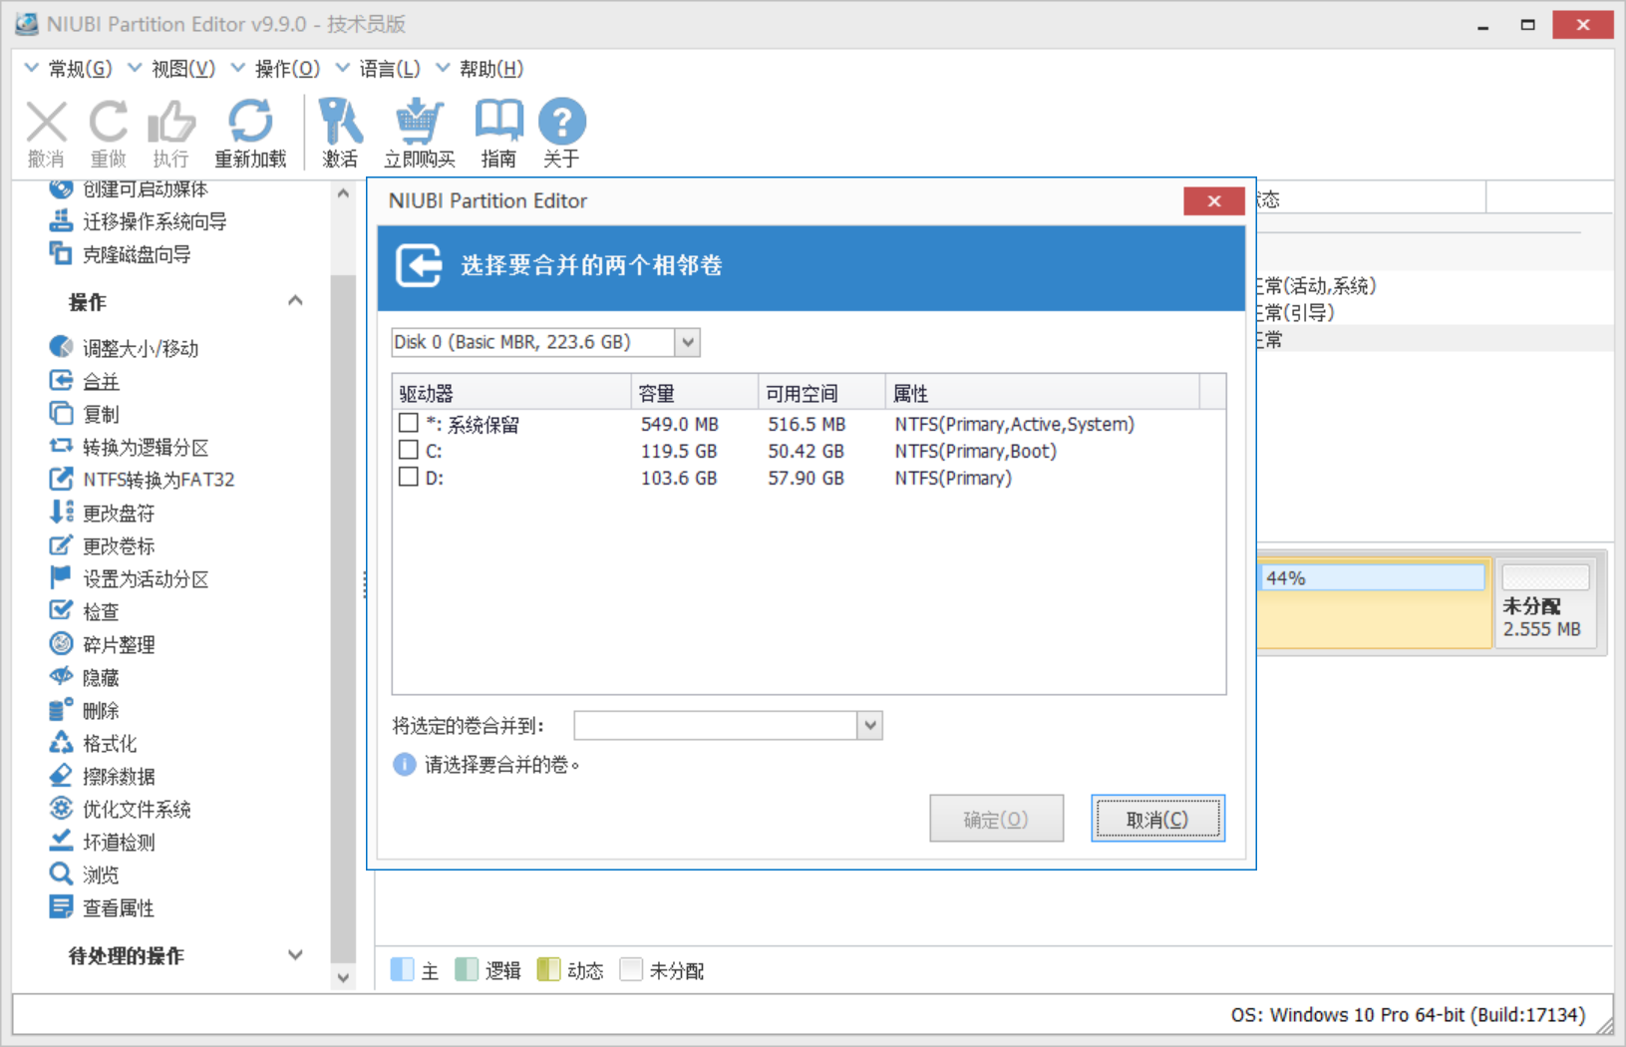Collapse the 操作 sidebar section
Image resolution: width=1626 pixels, height=1047 pixels.
click(295, 301)
